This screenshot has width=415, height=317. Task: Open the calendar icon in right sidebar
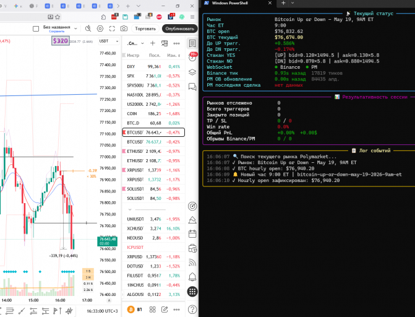pyautogui.click(x=192, y=234)
